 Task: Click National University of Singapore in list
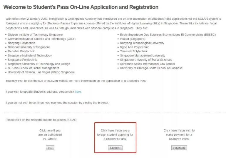[x=29, y=47]
